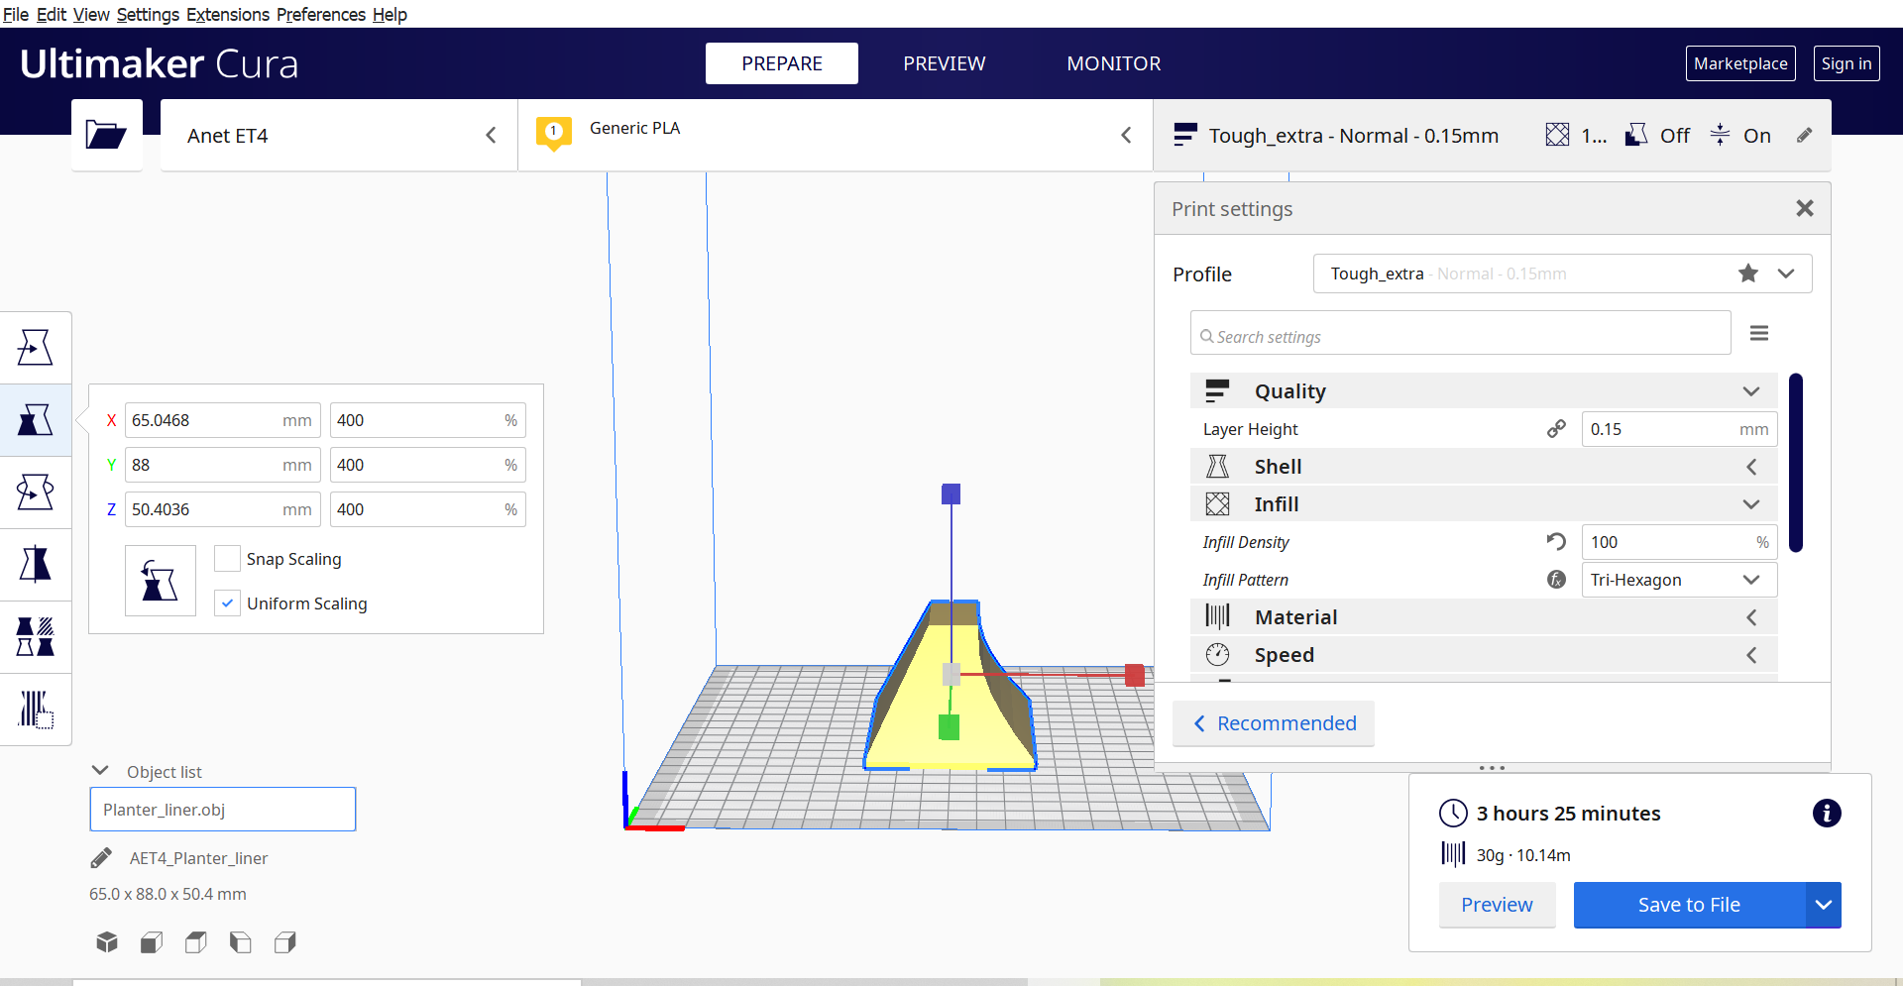
Task: Open Save to File options arrow
Action: click(1824, 905)
